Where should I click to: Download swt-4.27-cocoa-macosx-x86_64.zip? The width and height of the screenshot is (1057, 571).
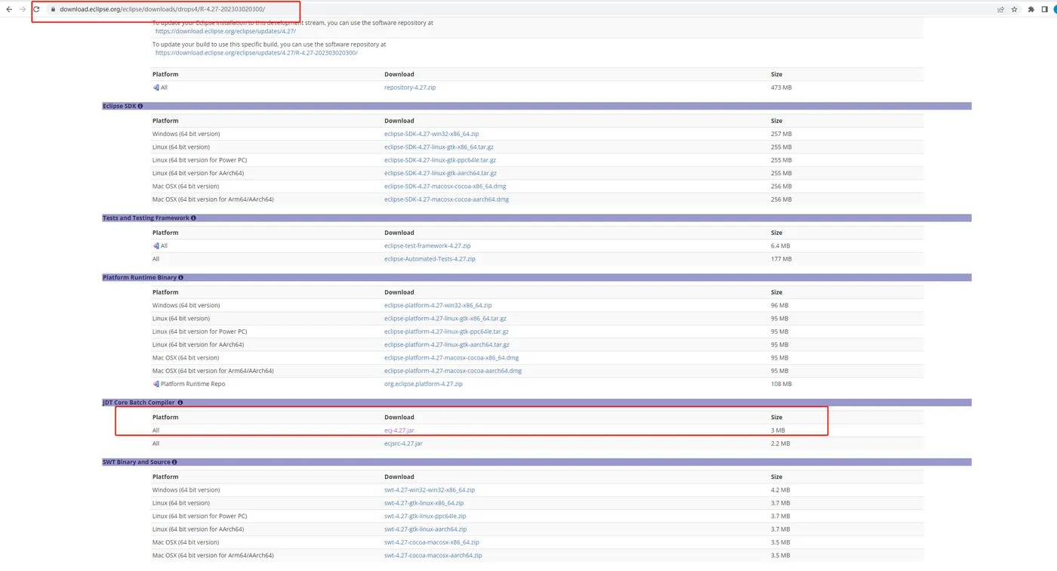(x=431, y=542)
